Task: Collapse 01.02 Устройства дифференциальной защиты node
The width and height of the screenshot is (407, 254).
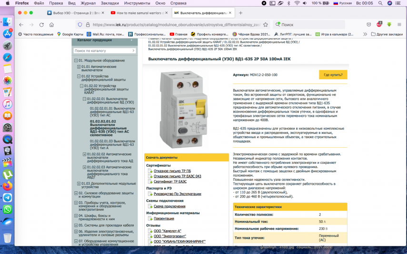Action: click(x=79, y=76)
